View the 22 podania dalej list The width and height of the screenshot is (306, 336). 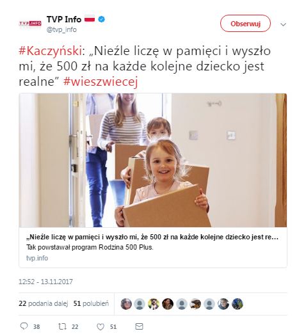click(44, 303)
